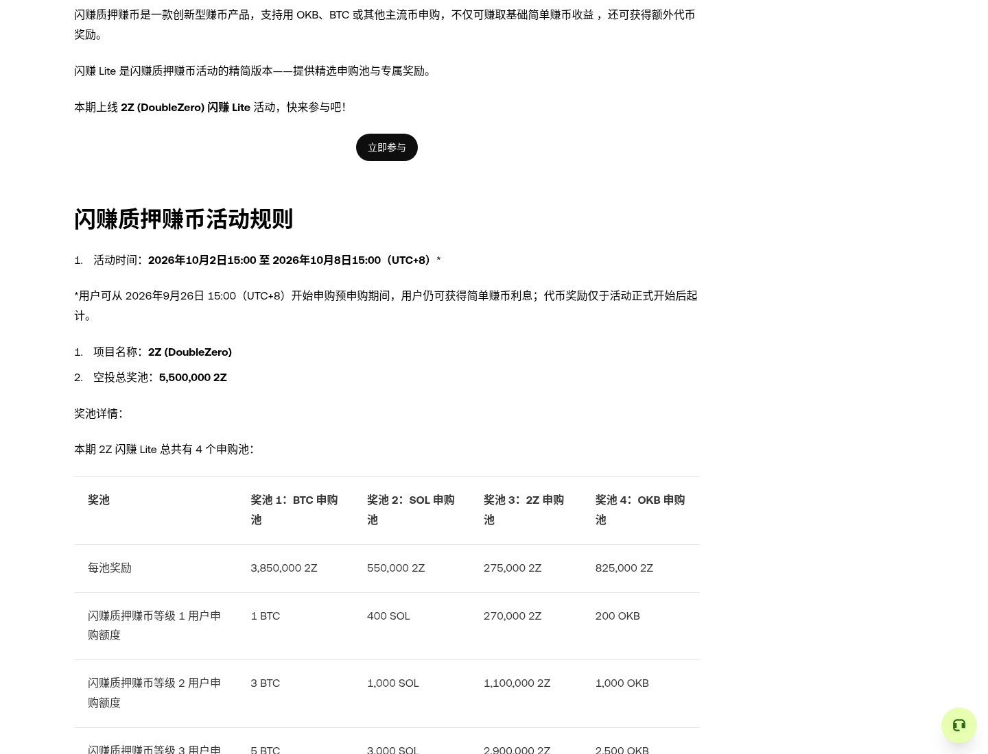Image resolution: width=988 pixels, height=754 pixels.
Task: Click the project name 2Z (DoubleZero) text
Action: [190, 352]
